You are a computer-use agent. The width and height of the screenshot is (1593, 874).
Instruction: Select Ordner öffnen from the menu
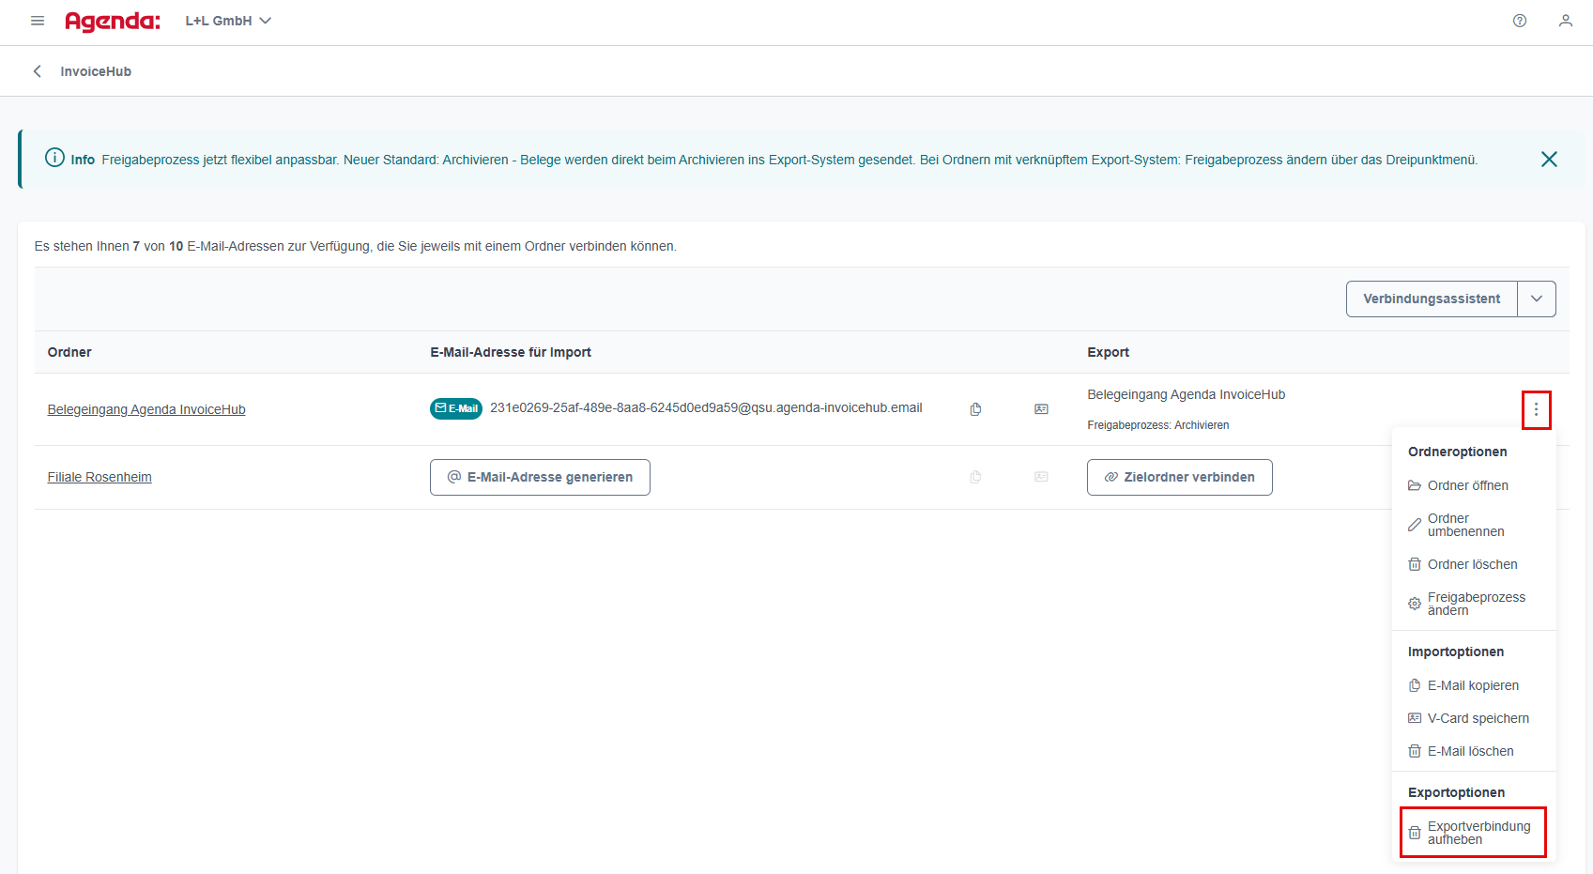point(1467,485)
